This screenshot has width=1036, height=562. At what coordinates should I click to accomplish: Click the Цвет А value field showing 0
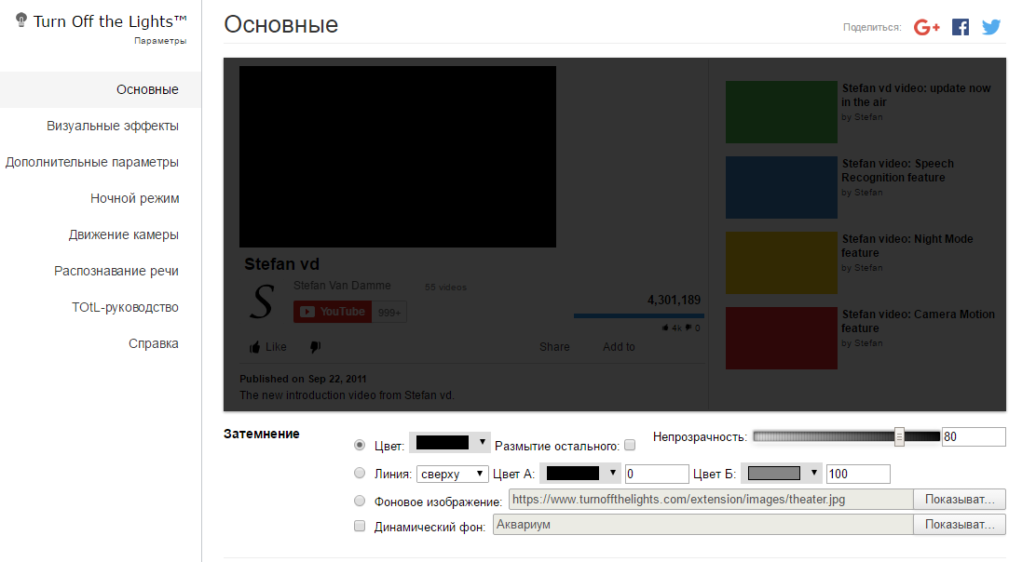657,474
